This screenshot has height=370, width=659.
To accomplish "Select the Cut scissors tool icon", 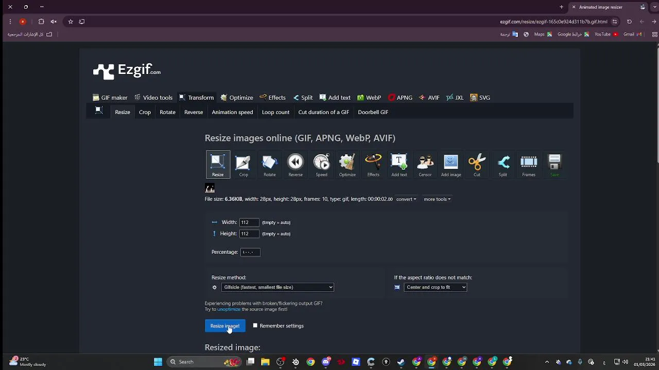I will coord(477,165).
